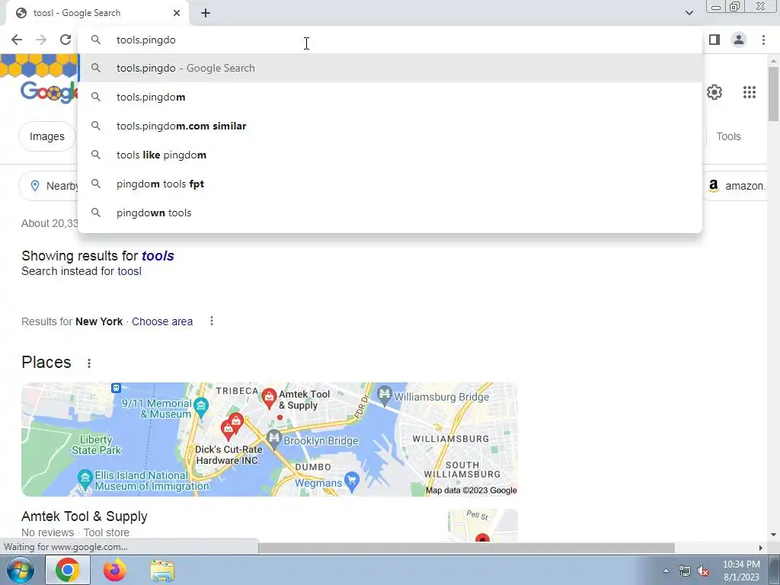Select suggestion 'tools.pingdo - Google Search'
This screenshot has height=585, width=780.
point(390,68)
